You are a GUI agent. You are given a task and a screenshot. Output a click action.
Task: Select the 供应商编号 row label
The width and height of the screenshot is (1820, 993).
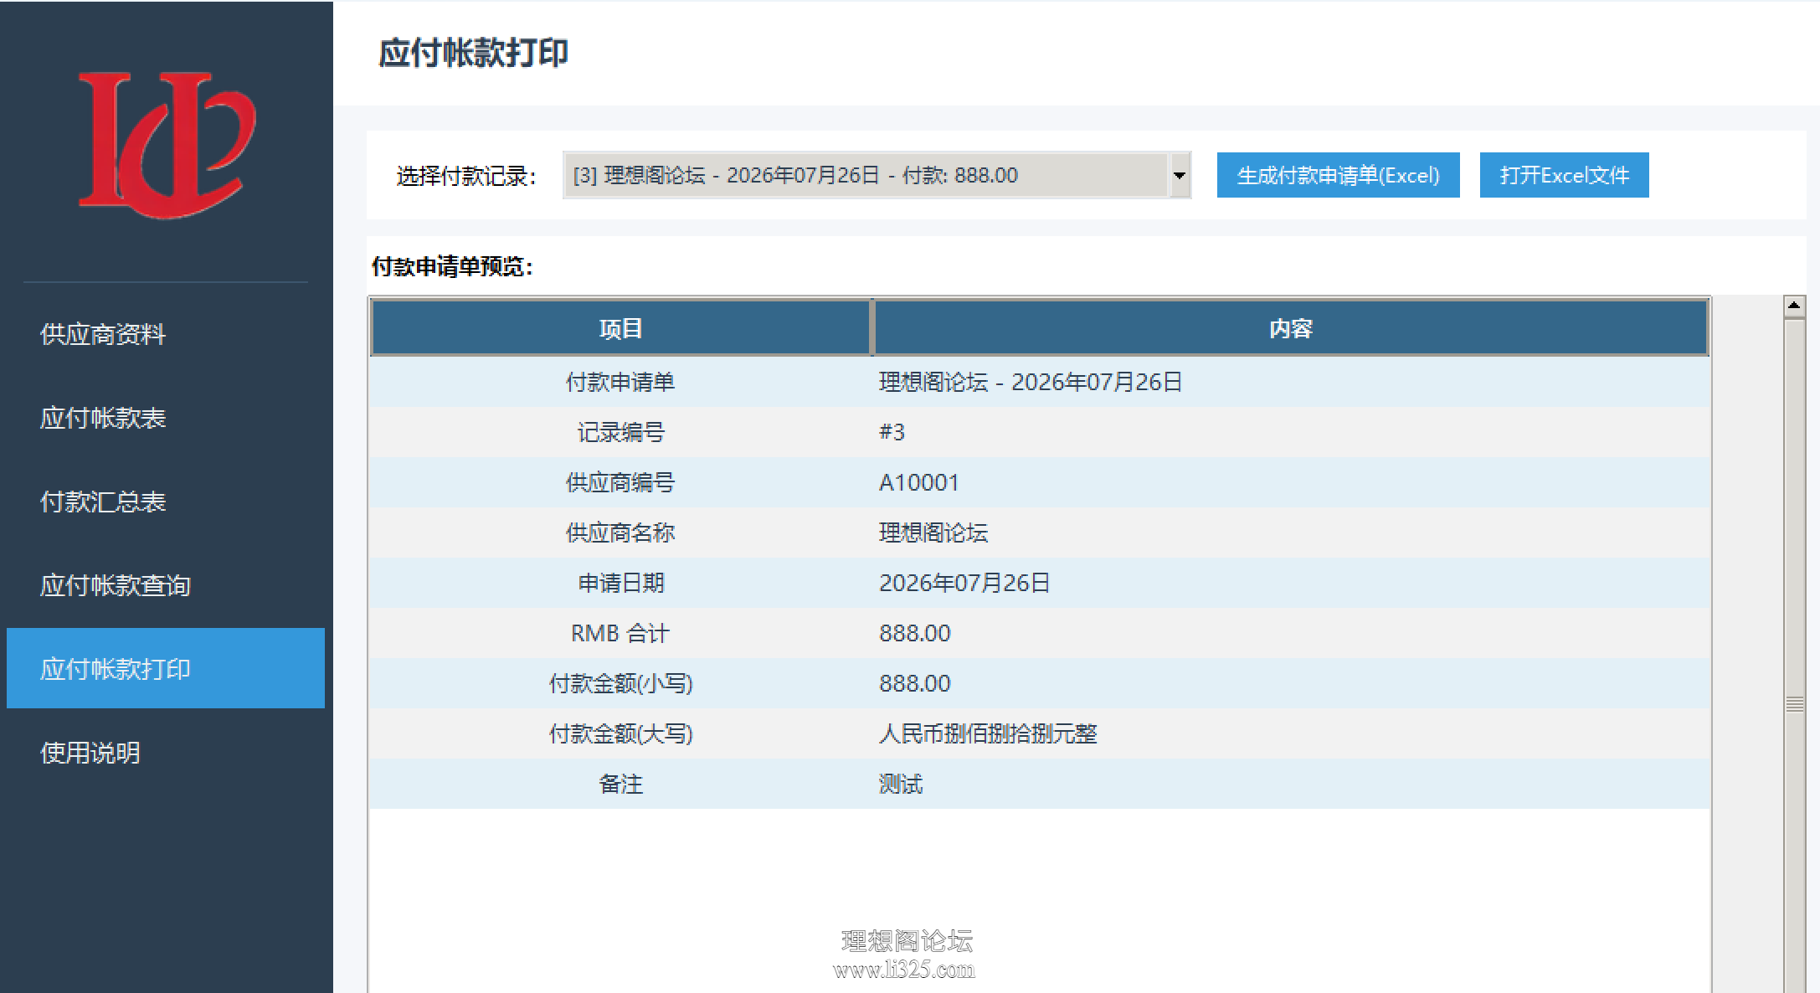click(620, 482)
